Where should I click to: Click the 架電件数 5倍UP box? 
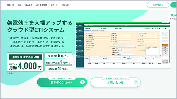point(58,56)
